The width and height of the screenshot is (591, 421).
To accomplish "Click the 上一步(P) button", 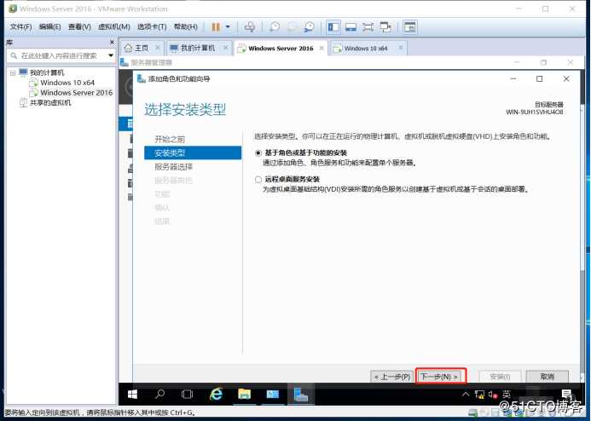I will (x=392, y=377).
